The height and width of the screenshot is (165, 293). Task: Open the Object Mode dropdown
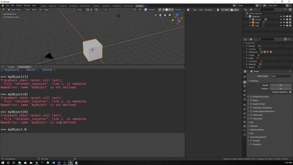(x=16, y=10)
